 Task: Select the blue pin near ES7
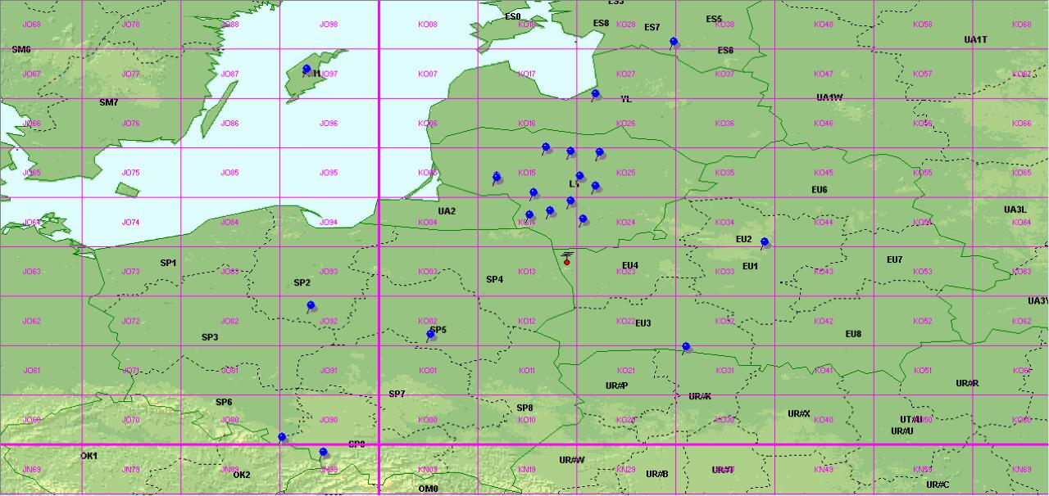674,42
